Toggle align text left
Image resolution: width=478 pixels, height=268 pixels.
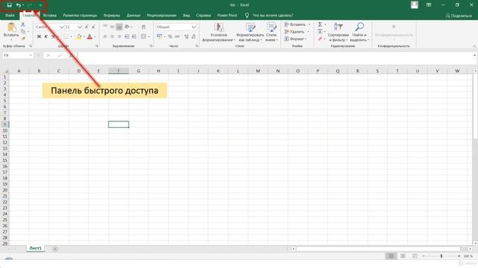pos(105,36)
